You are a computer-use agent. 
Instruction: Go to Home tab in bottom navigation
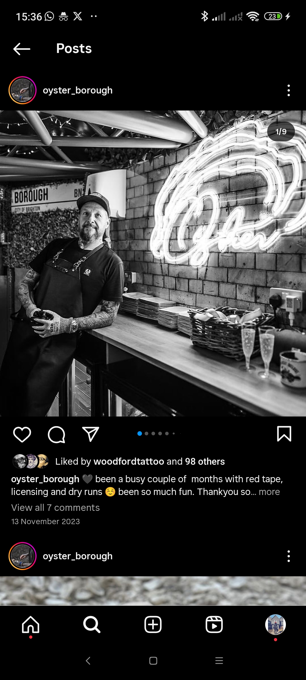pos(31,624)
